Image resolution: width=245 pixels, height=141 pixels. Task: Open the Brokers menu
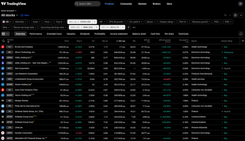[156, 4]
